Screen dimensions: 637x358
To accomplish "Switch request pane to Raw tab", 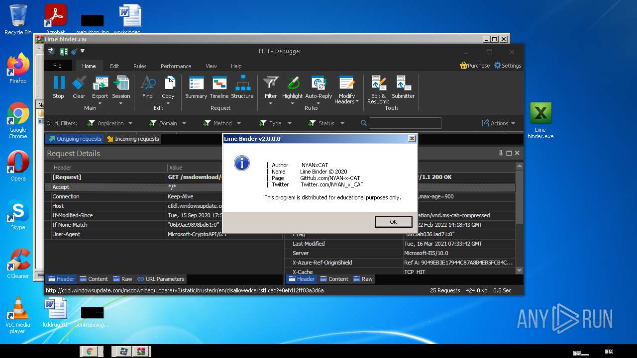I will pyautogui.click(x=122, y=279).
